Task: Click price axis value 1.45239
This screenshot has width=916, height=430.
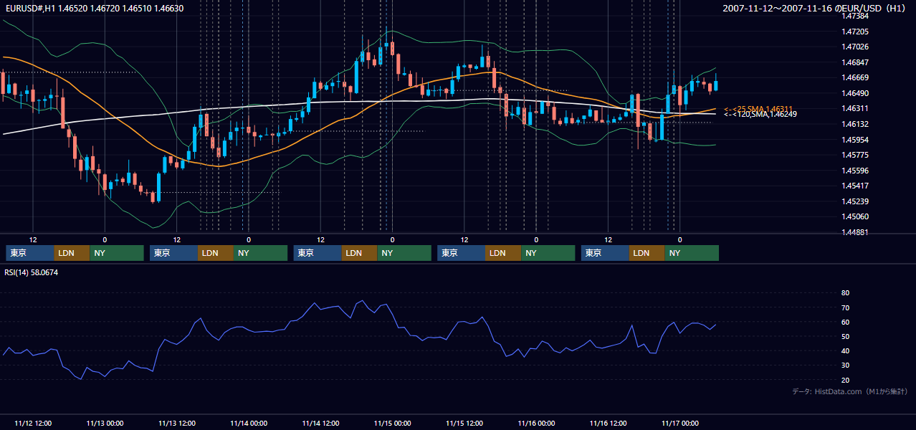Action: [855, 201]
